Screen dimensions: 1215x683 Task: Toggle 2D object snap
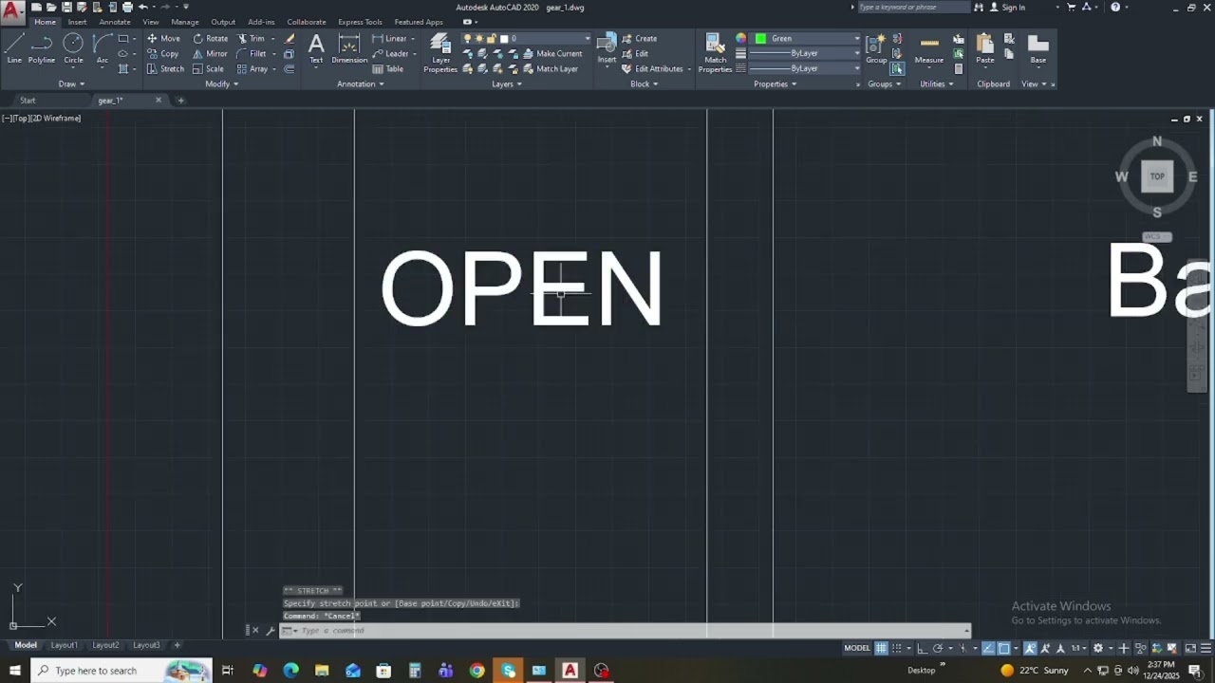[x=1004, y=648]
